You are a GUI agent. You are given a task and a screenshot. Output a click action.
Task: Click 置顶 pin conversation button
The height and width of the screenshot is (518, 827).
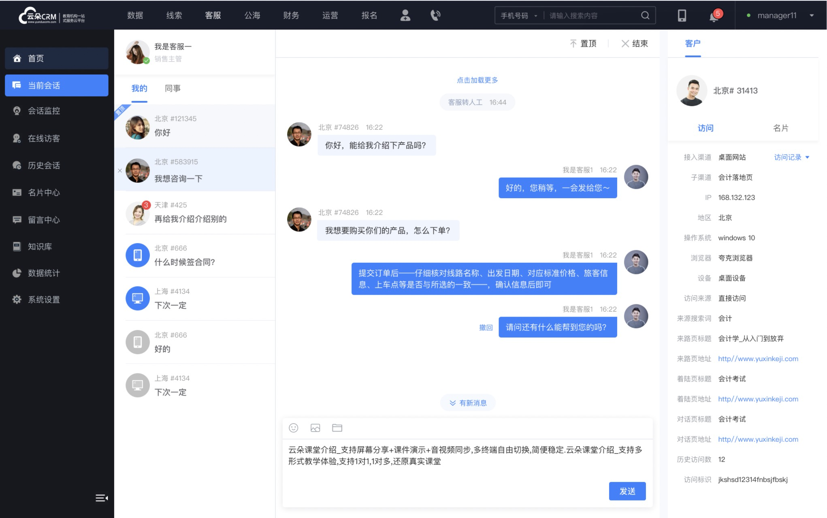582,43
